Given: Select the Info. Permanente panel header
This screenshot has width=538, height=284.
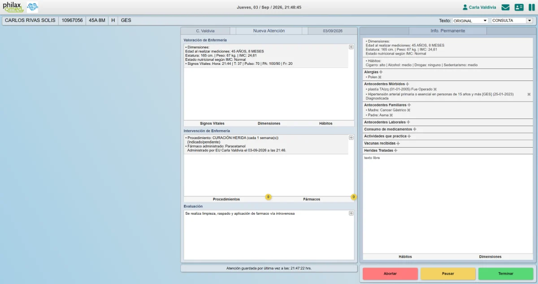Looking at the screenshot, I should 448,31.
